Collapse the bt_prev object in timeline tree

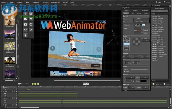tap(2, 98)
